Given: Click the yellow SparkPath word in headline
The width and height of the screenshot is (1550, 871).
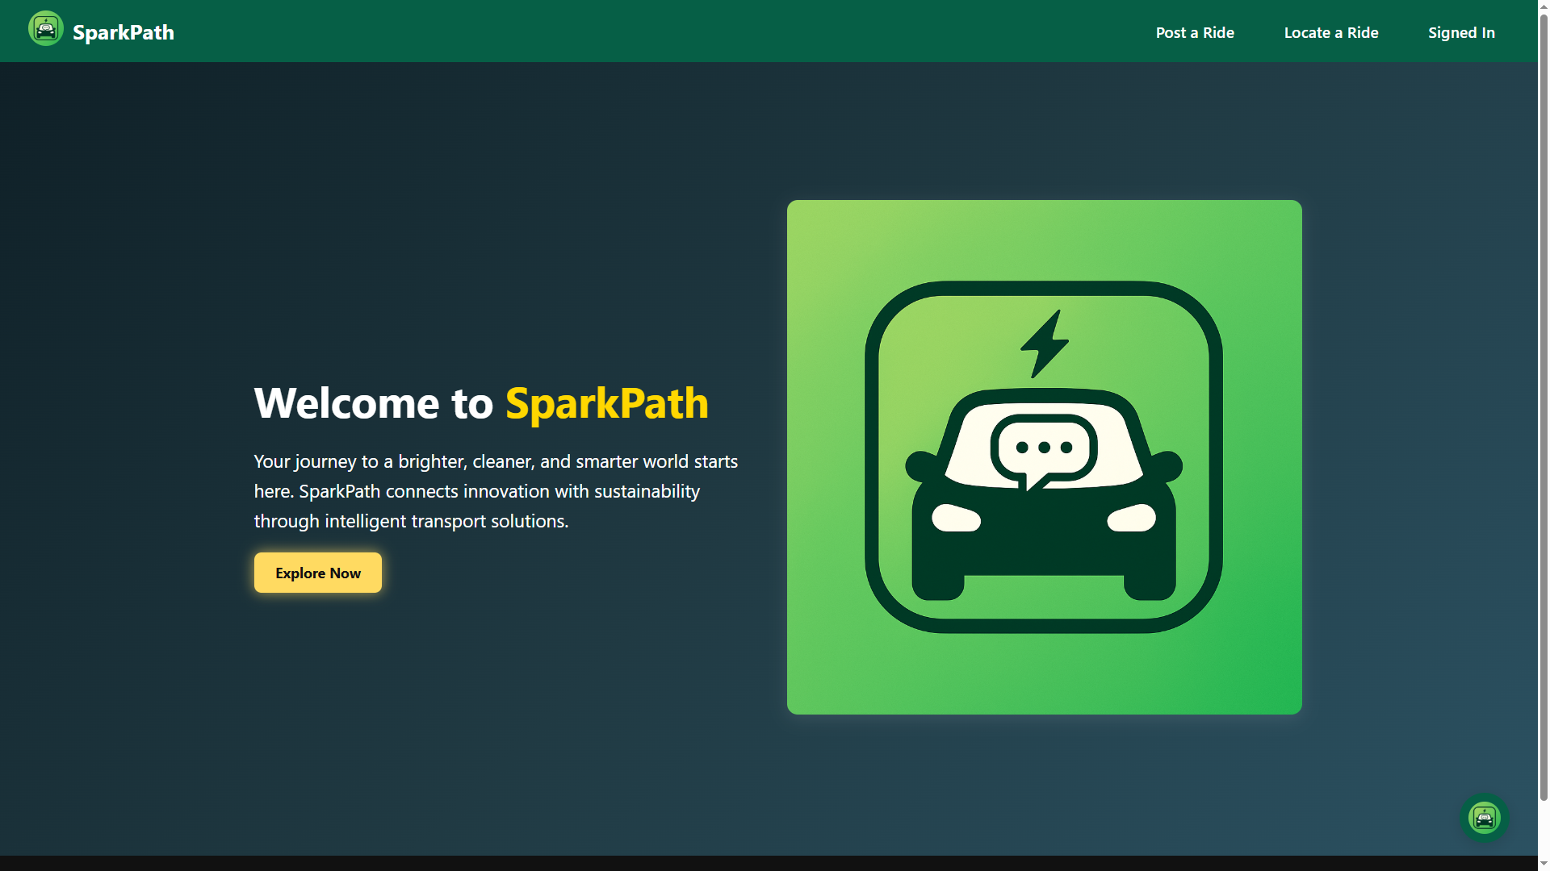Looking at the screenshot, I should click(x=606, y=403).
